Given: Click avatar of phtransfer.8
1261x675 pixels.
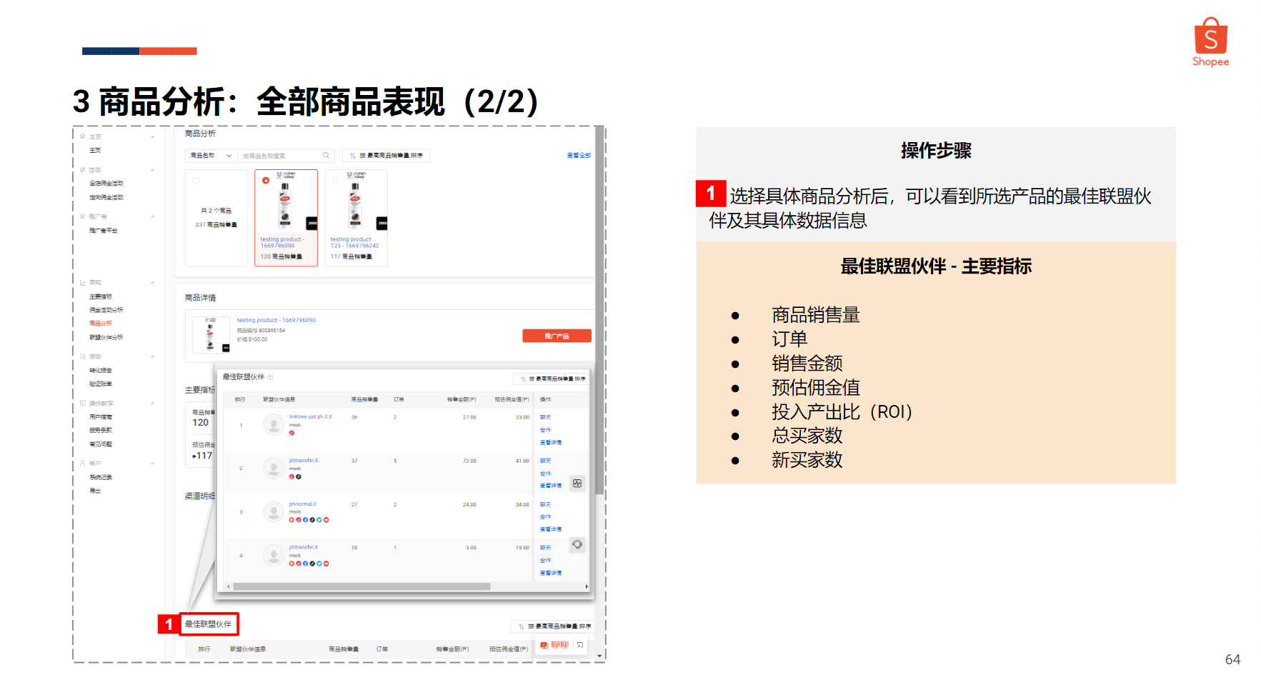Looking at the screenshot, I should 273,555.
